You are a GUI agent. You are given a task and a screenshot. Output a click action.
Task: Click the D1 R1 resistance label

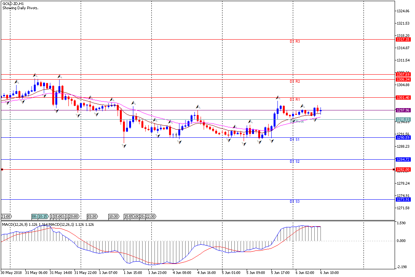point(295,100)
